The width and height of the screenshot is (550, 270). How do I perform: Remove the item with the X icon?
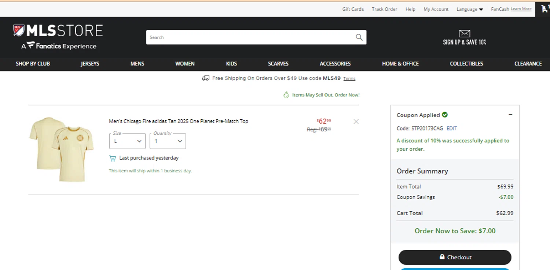tap(356, 121)
